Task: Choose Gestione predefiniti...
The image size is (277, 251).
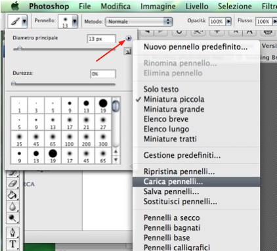Action: click(x=196, y=155)
